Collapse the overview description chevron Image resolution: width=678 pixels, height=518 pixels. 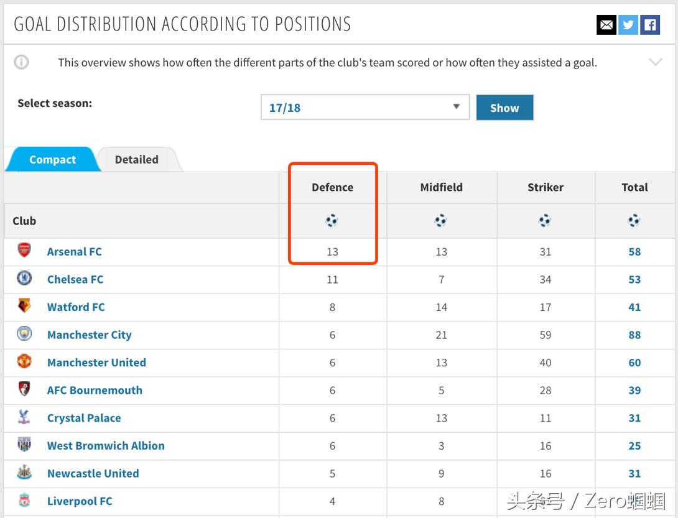coord(656,62)
